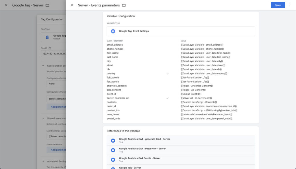This screenshot has height=169, width=296.
Task: Click folder icon beside Google Tag - Server
Action: pyautogui.click(x=47, y=5)
